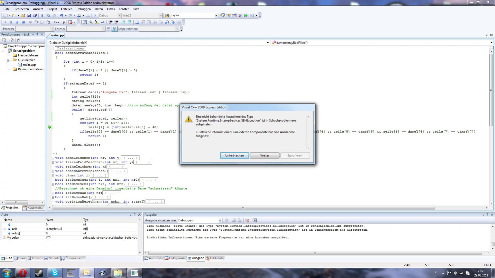Open Steam from the taskbar

click(x=39, y=273)
